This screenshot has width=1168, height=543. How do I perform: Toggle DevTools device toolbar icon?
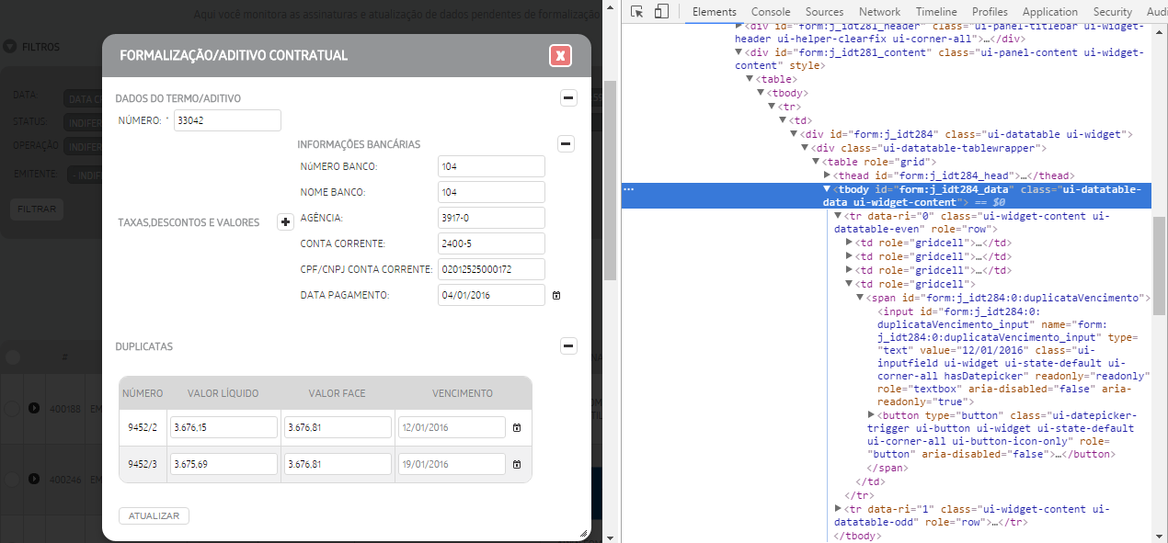click(x=661, y=12)
